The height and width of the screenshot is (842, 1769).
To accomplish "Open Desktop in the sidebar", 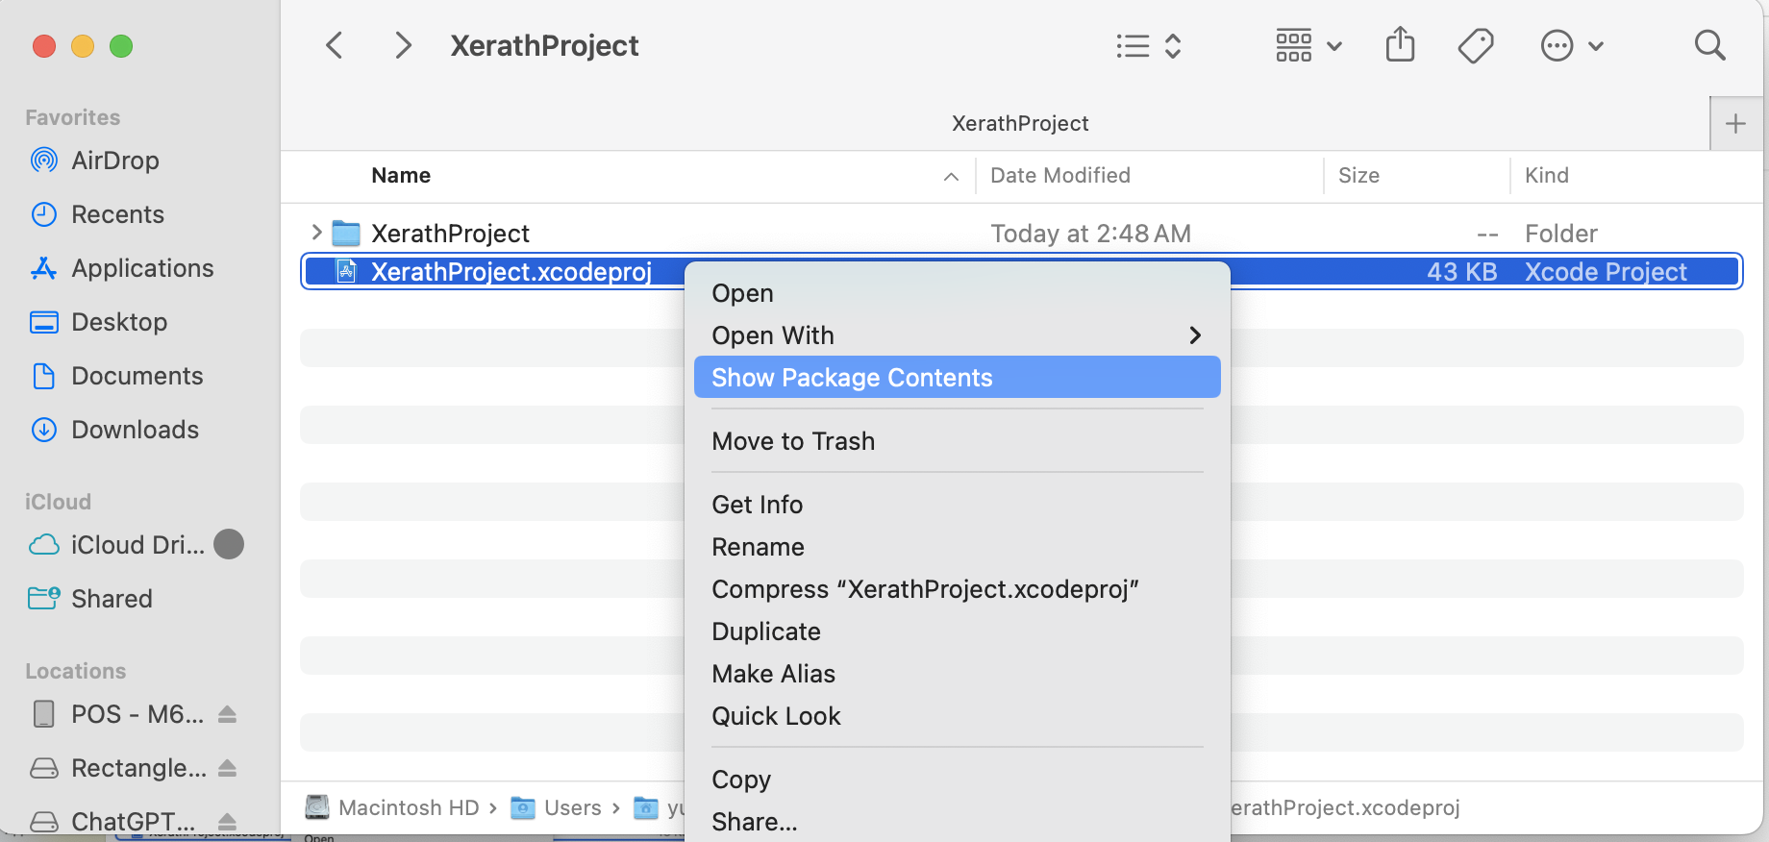I will 119,322.
